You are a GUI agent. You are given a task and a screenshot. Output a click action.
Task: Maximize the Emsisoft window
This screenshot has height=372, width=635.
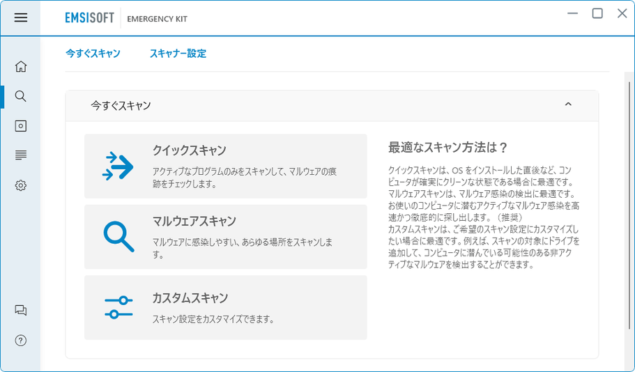point(597,13)
